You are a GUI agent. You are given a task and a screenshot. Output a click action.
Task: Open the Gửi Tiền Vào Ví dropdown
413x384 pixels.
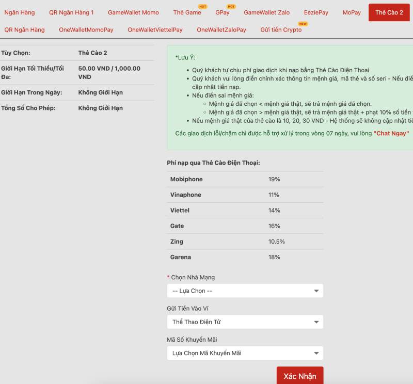245,322
